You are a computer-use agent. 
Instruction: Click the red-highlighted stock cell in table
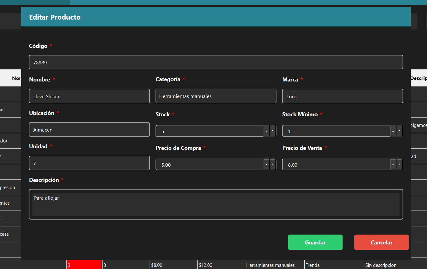click(84, 265)
